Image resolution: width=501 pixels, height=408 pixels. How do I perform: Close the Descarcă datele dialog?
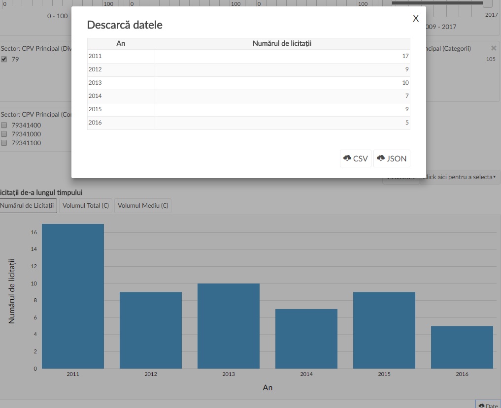416,19
